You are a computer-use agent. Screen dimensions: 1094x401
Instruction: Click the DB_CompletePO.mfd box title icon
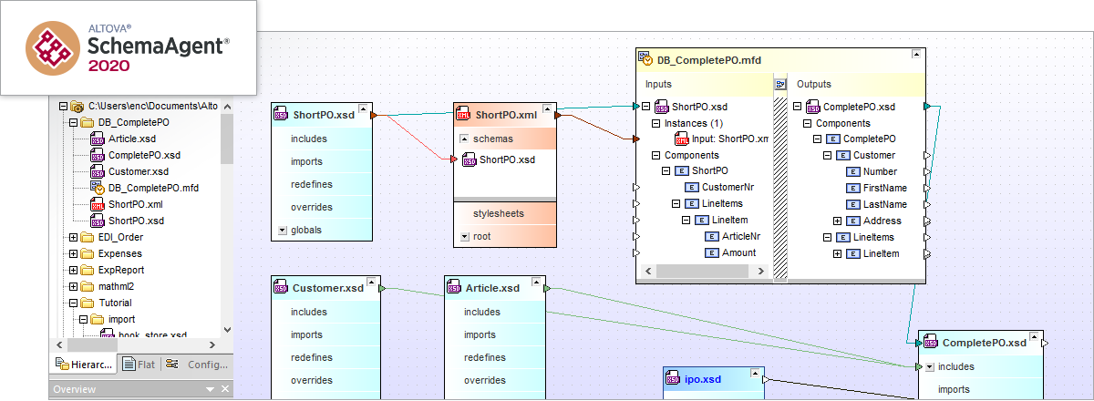645,60
